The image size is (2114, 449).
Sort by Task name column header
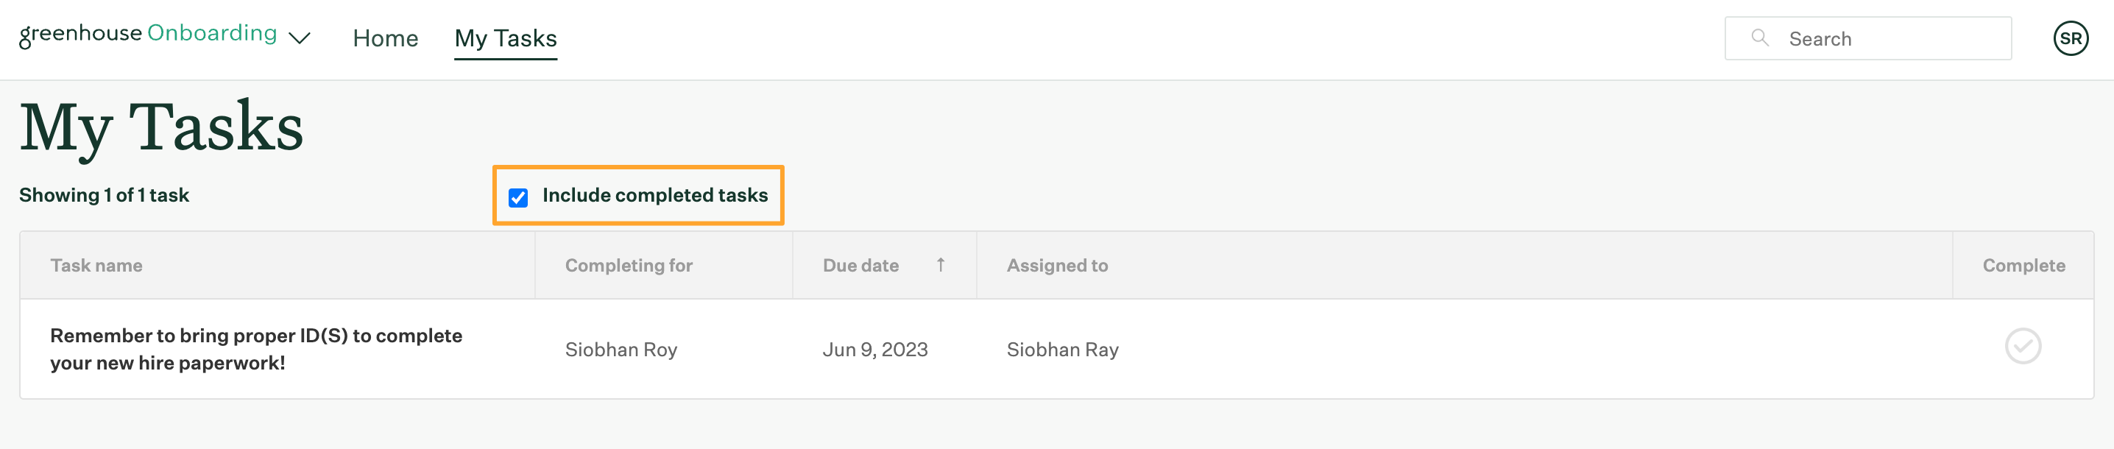(96, 265)
